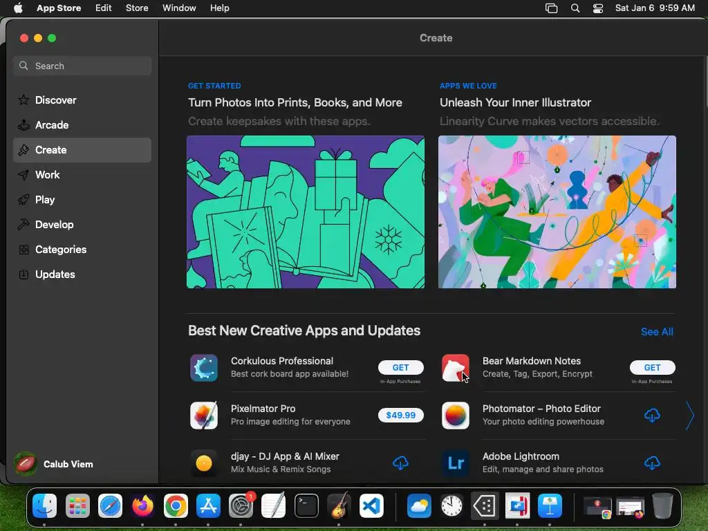Buy Pixelmator Pro for $49.99
Viewport: 708px width, 531px height.
click(x=400, y=415)
